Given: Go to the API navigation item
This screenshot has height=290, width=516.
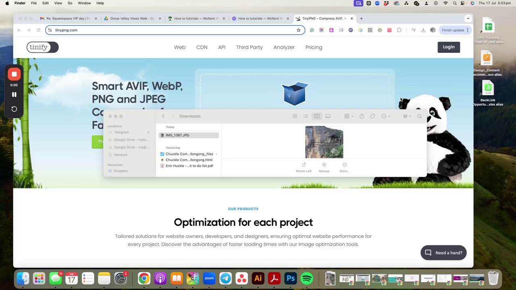Looking at the screenshot, I should coord(222,47).
